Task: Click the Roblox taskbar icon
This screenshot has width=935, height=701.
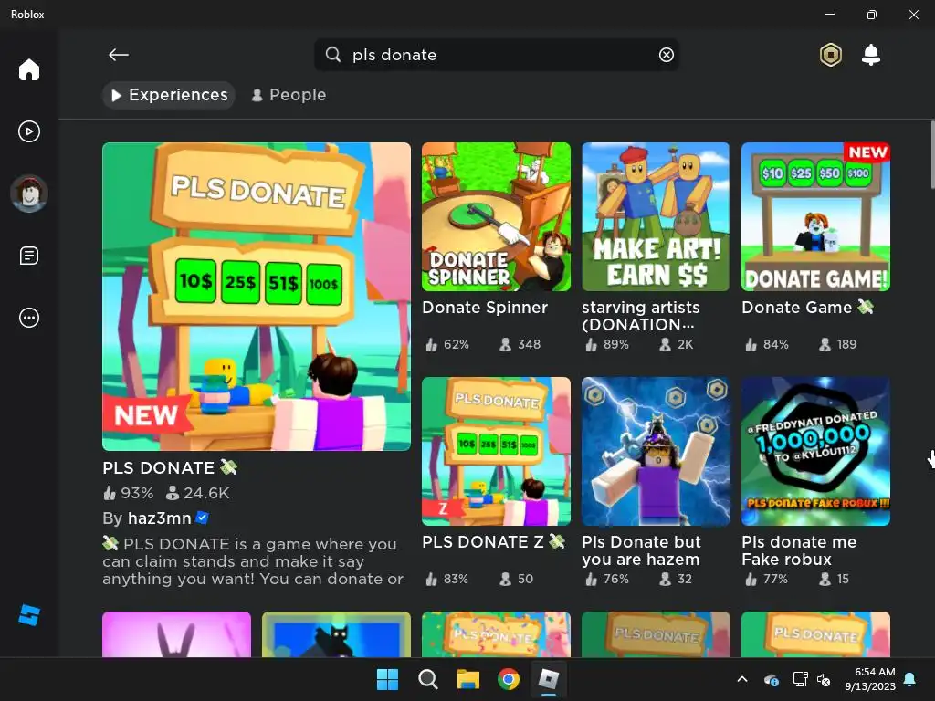Action: (x=549, y=679)
